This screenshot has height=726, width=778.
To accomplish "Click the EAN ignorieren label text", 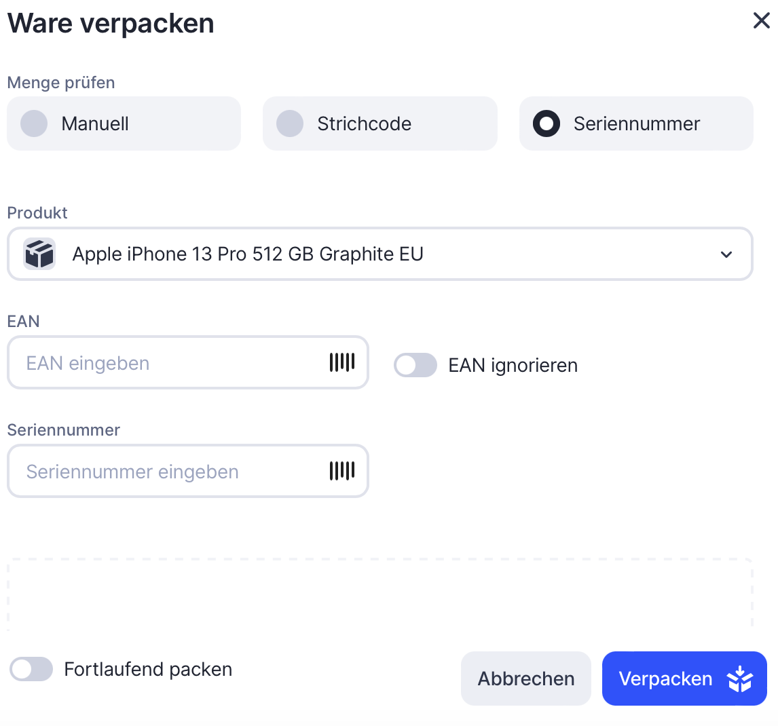I will (x=513, y=366).
